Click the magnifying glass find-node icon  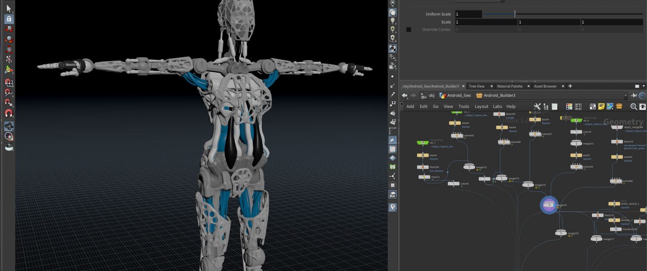[x=633, y=107]
